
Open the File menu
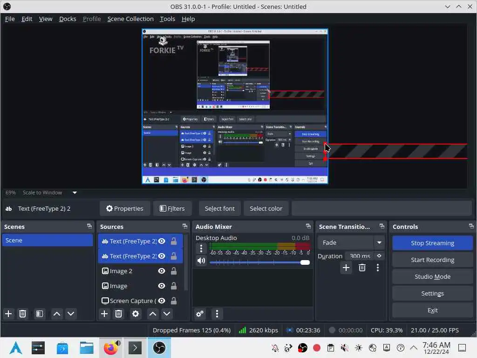tap(10, 19)
